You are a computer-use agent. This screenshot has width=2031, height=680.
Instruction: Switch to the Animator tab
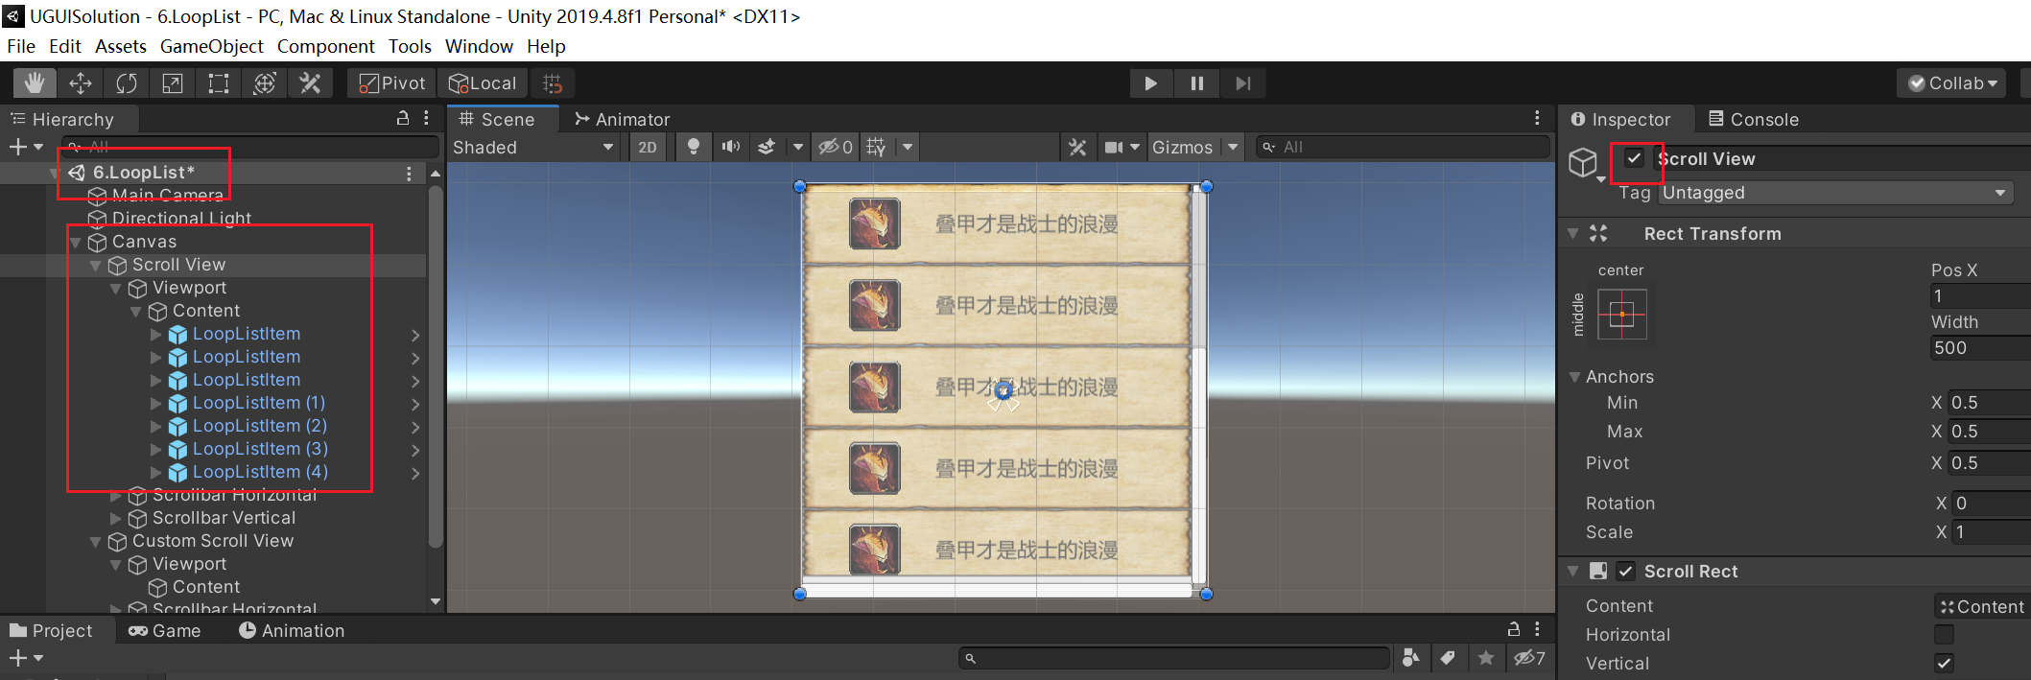coord(622,119)
